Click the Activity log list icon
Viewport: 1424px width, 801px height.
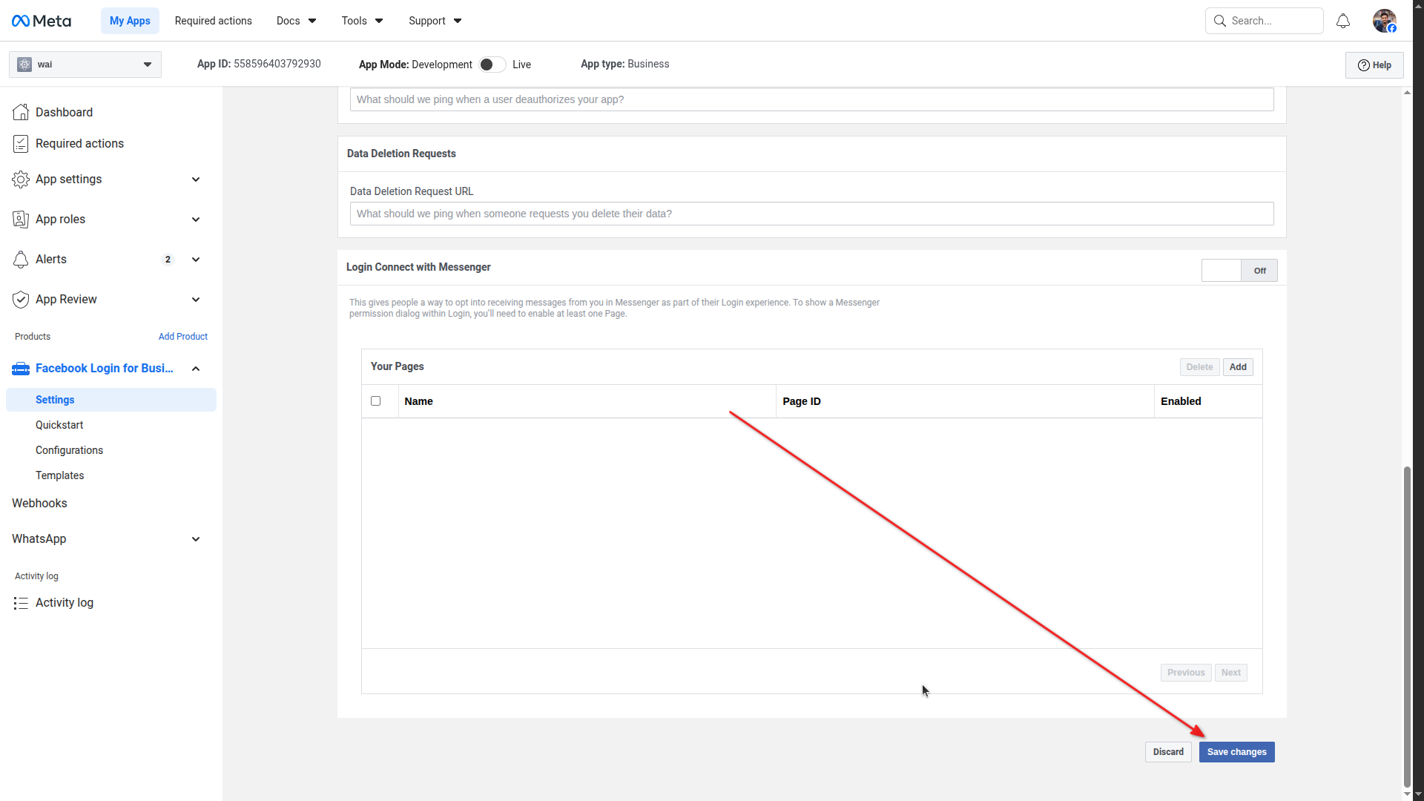click(21, 603)
